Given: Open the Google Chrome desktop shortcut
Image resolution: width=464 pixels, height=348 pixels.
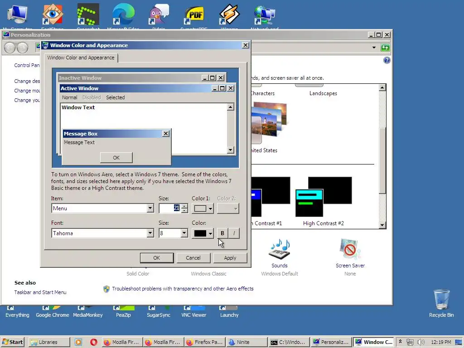Looking at the screenshot, I should (x=53, y=312).
